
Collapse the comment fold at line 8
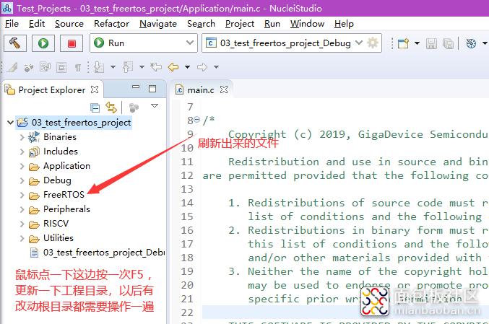click(196, 119)
